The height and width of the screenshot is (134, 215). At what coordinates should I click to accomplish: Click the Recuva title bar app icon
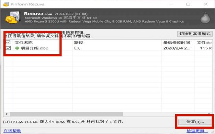[x=6, y=4]
